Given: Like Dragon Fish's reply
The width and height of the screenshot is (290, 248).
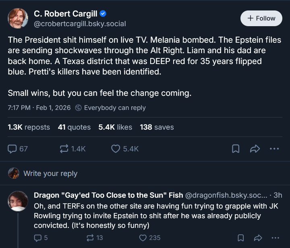Looking at the screenshot, I should (143, 238).
